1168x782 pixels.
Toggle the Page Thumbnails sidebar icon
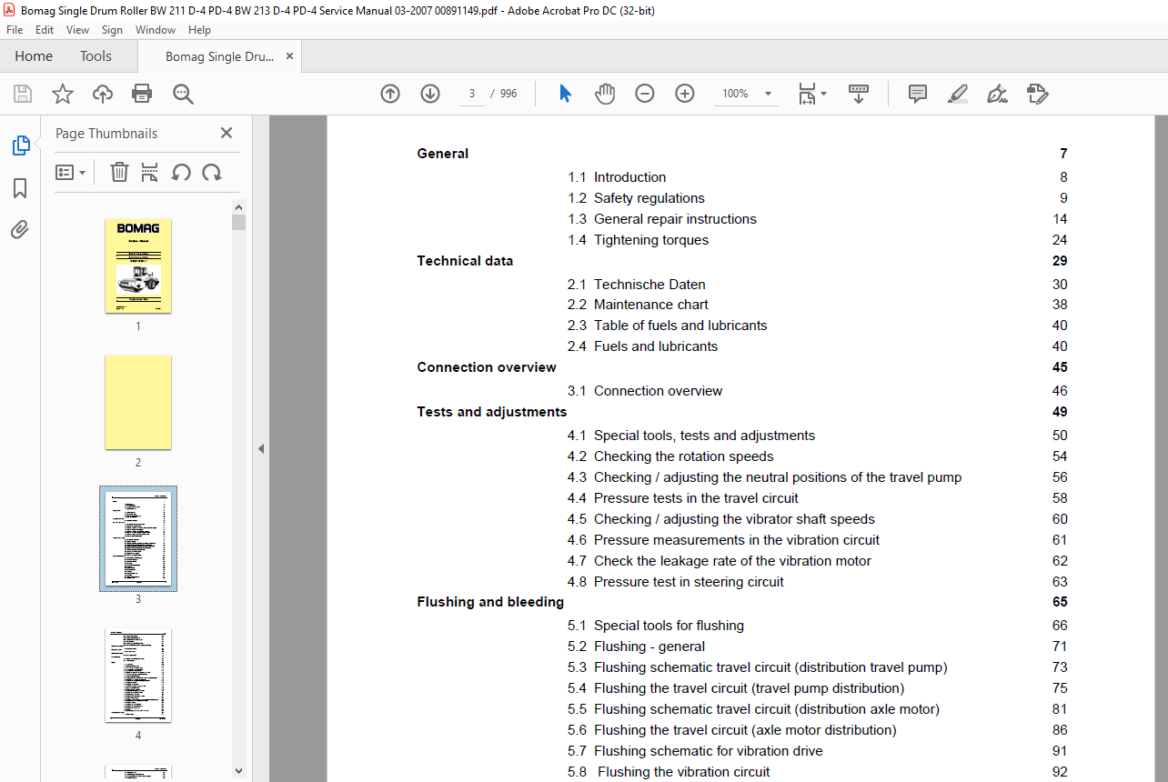[x=20, y=145]
